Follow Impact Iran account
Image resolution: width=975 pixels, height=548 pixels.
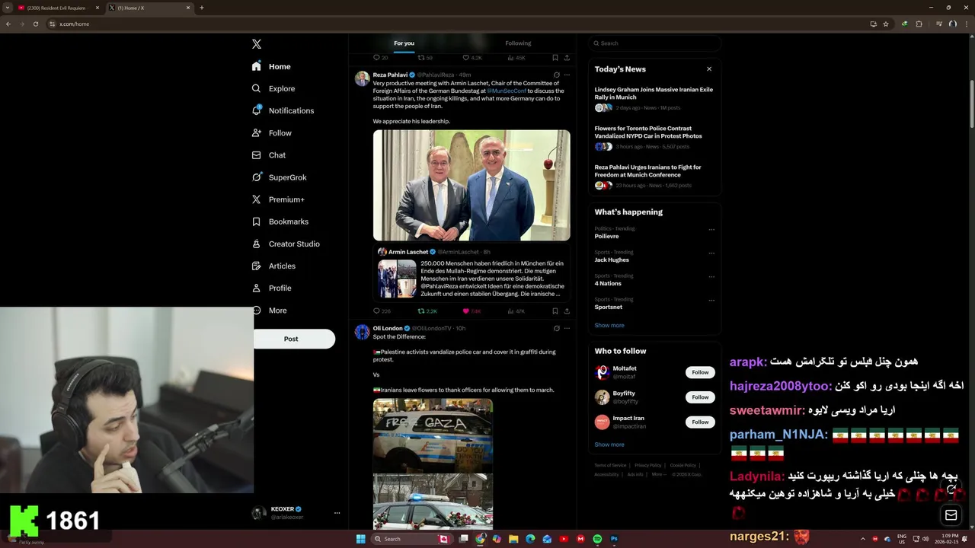point(700,422)
